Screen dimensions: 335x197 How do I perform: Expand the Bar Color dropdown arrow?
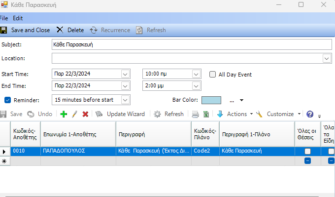tap(241, 100)
